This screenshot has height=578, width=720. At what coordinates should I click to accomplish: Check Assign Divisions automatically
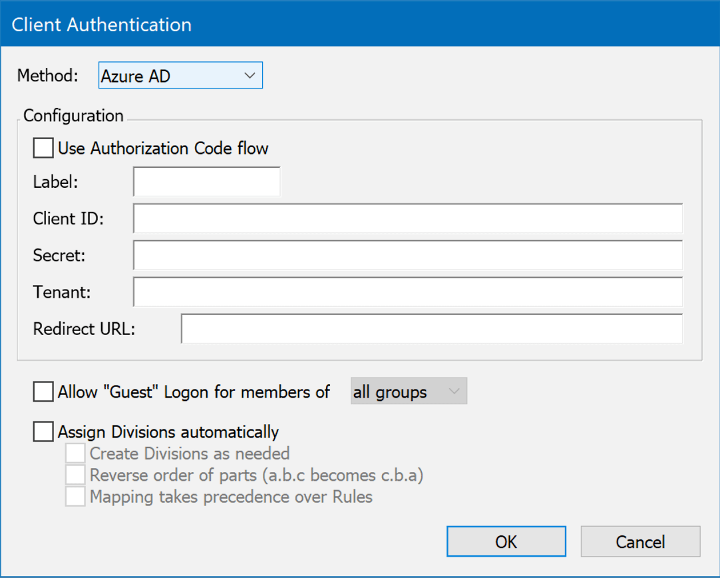(44, 432)
